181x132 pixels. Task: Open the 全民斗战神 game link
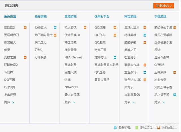[162, 57]
